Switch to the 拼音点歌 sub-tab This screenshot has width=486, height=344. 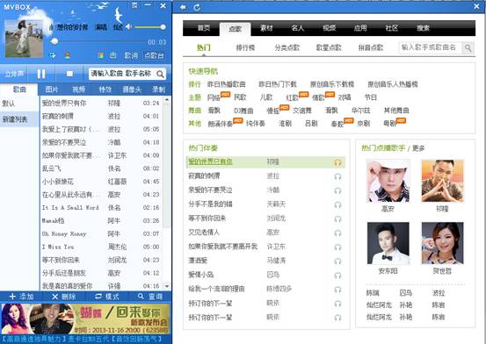(x=371, y=47)
